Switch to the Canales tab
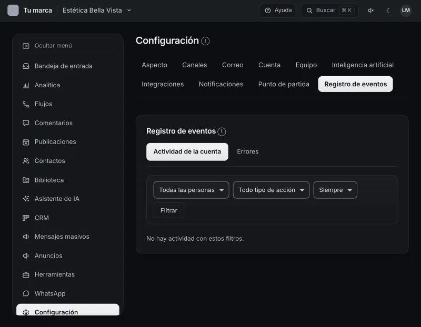Viewport: 421px width, 327px height. (x=195, y=65)
